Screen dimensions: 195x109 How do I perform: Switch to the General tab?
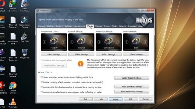[x=122, y=26]
